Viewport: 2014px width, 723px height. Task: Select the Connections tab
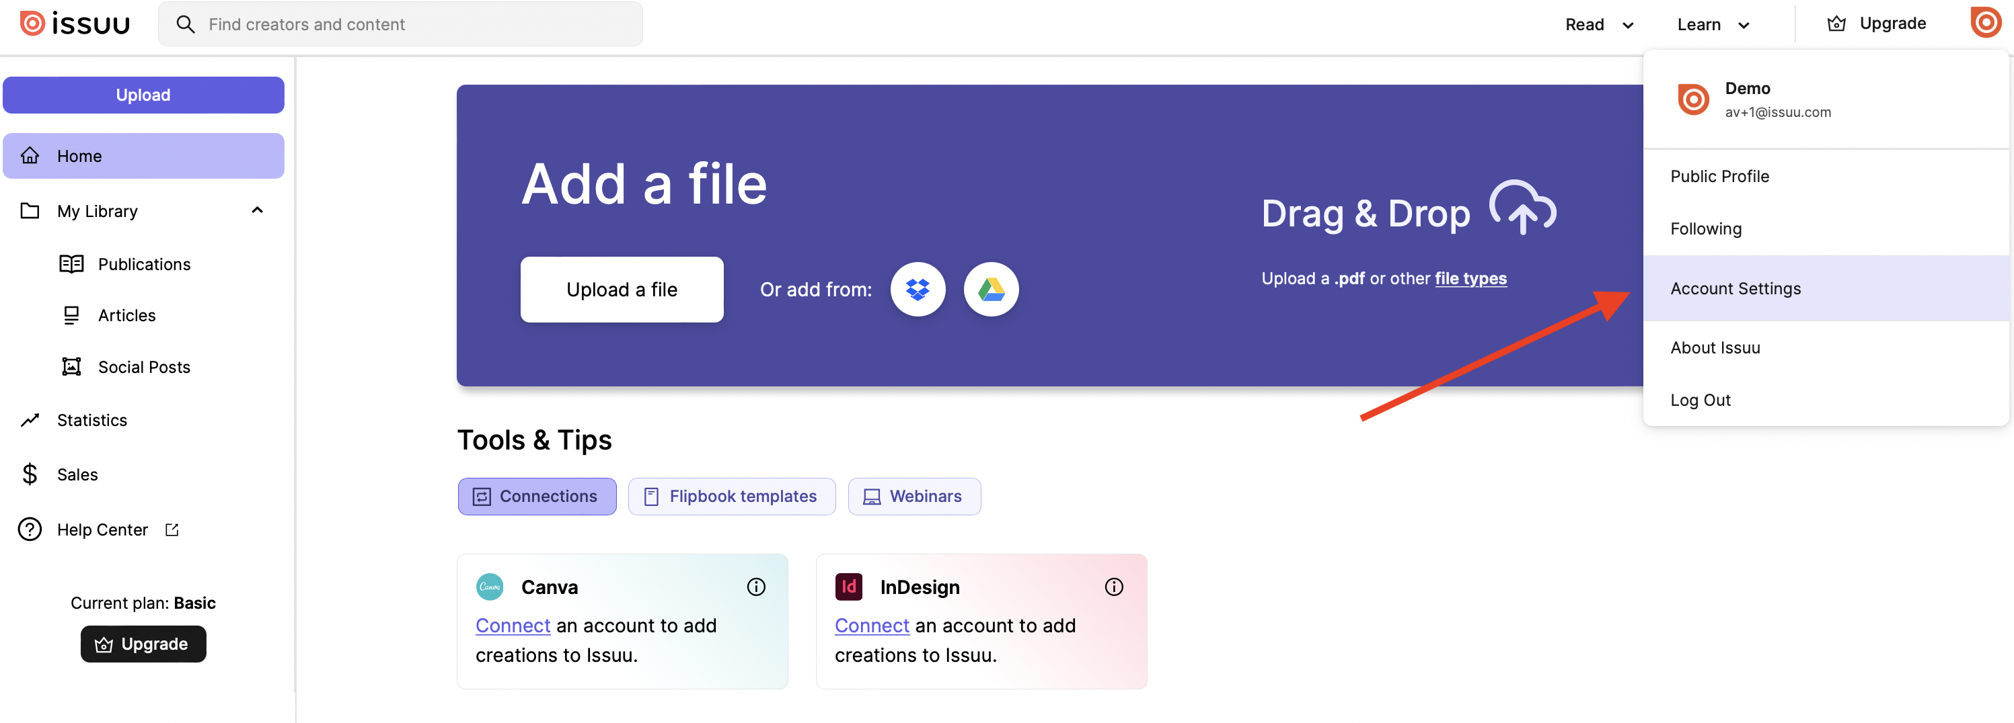(537, 497)
